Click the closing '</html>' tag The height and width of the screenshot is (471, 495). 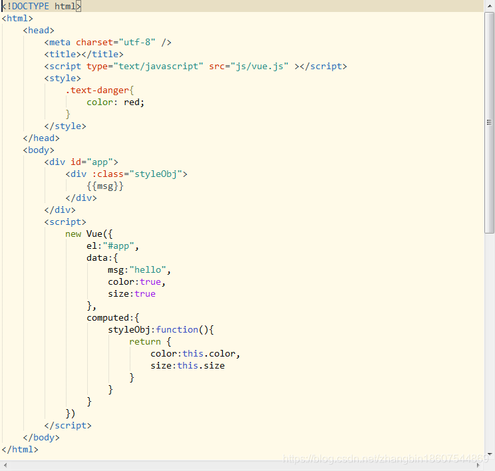(20, 450)
